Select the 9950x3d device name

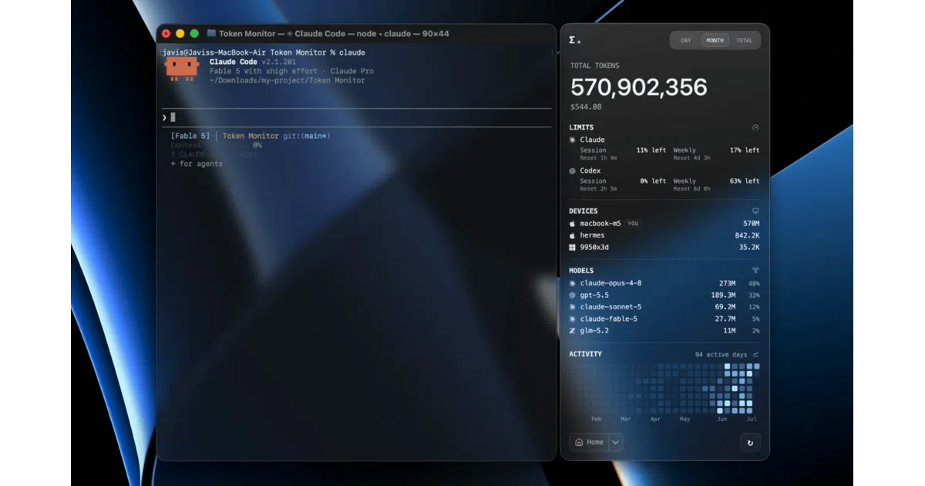pyautogui.click(x=594, y=248)
